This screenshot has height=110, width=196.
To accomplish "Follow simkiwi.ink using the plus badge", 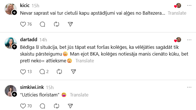I will pos(14,94).
